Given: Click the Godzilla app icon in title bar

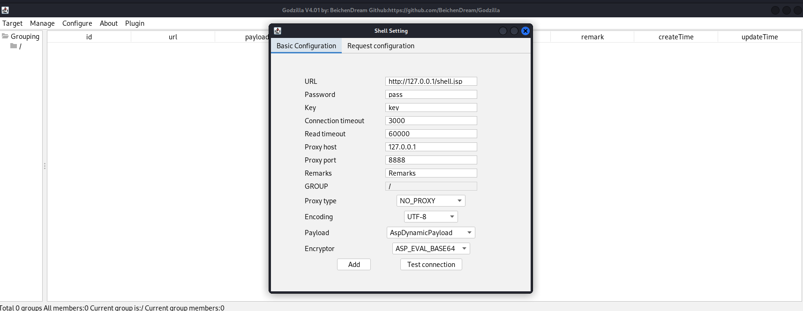Looking at the screenshot, I should [5, 10].
